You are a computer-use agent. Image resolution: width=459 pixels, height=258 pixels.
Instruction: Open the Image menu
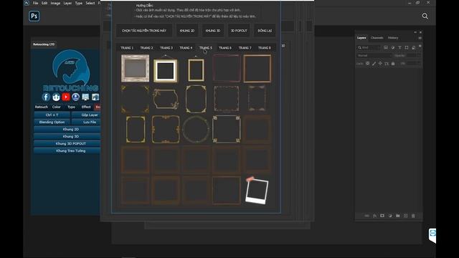click(x=55, y=3)
